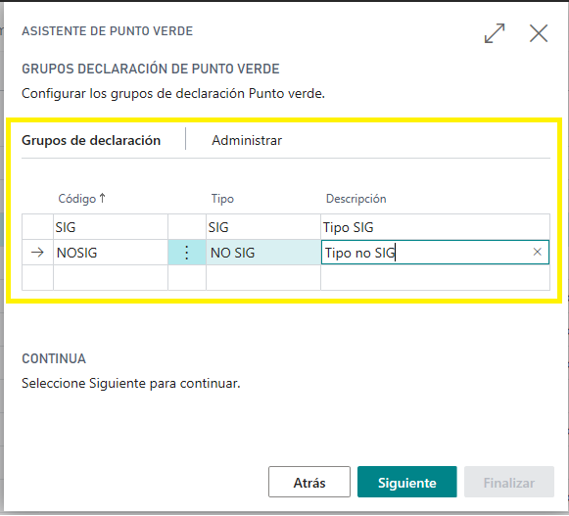Click the Siguiente button

[406, 482]
